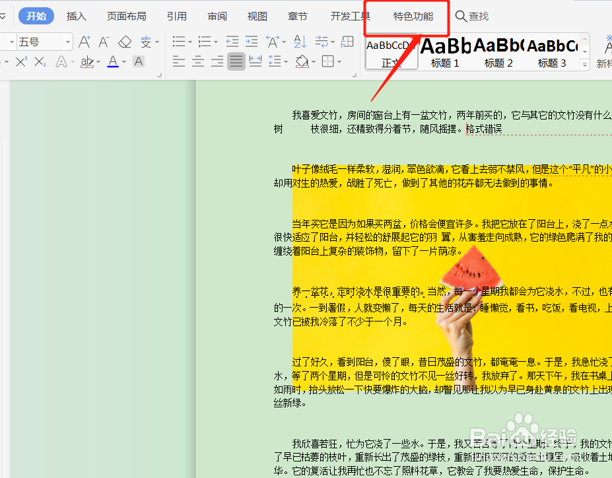This screenshot has width=612, height=478.
Task: Switch to the 页面布局 tab
Action: point(127,16)
